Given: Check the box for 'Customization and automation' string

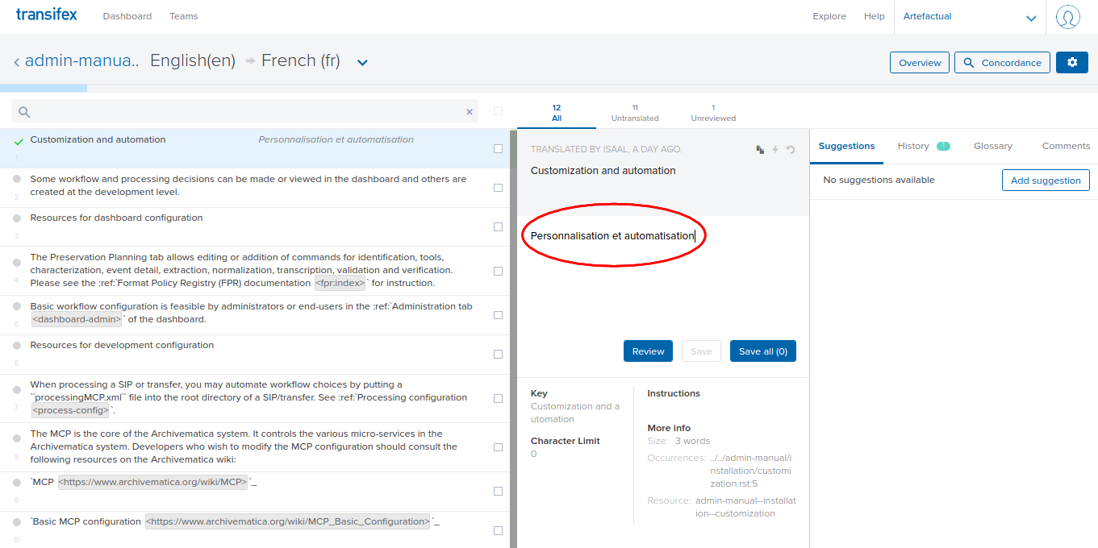Looking at the screenshot, I should pos(498,148).
